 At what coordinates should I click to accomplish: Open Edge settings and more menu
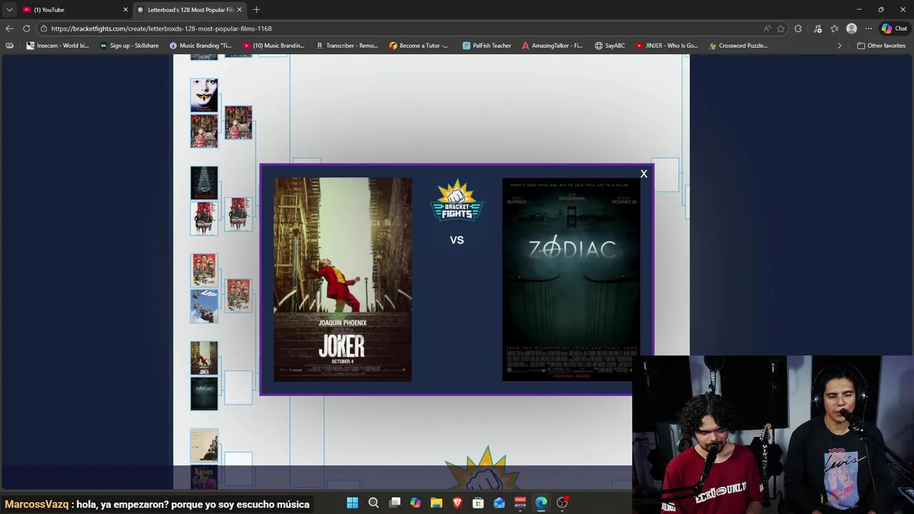click(868, 29)
